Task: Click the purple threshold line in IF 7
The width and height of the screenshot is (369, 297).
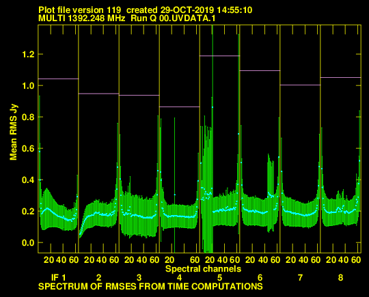Action: click(x=300, y=85)
